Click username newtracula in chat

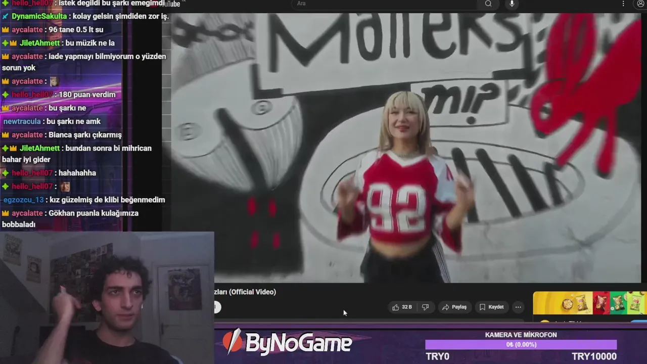point(23,121)
